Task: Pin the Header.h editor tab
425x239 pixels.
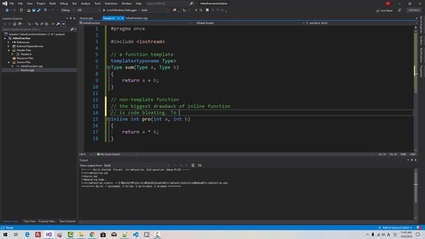Action: click(x=118, y=18)
